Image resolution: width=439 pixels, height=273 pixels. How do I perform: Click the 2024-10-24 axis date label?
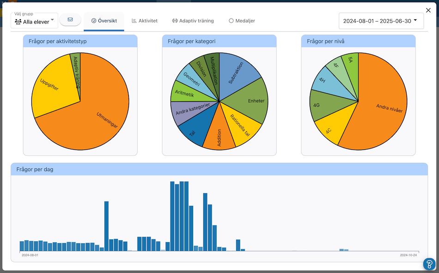(408, 255)
